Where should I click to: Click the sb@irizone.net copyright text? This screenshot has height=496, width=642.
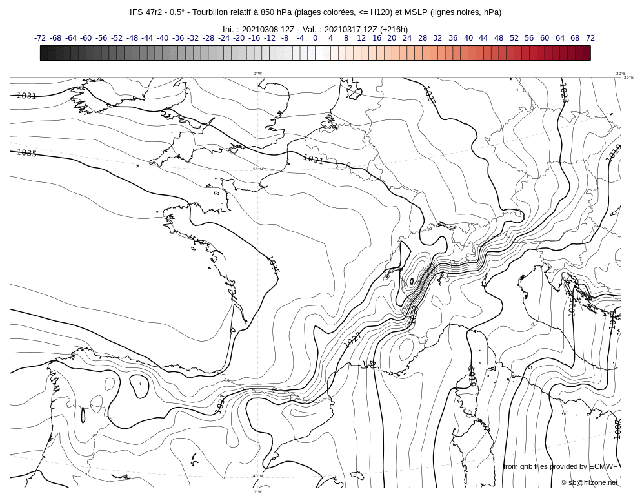point(589,482)
